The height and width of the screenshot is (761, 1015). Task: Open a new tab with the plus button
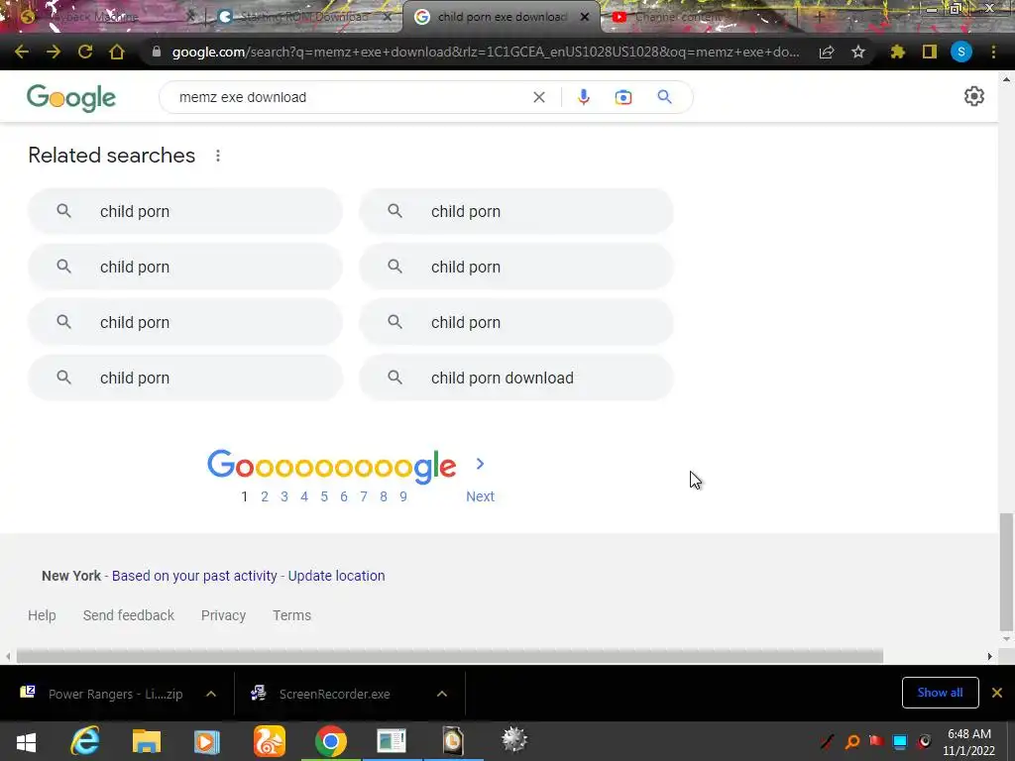(x=818, y=18)
